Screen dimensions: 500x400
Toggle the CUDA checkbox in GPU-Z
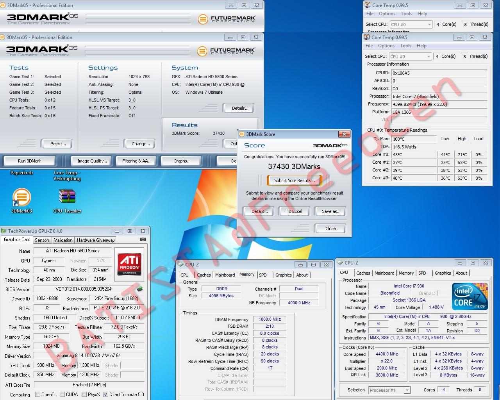(62, 395)
